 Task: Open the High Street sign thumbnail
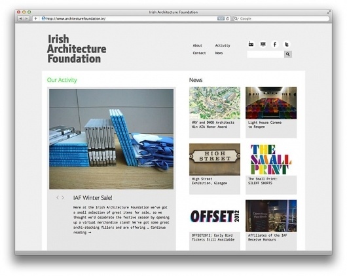coord(215,159)
